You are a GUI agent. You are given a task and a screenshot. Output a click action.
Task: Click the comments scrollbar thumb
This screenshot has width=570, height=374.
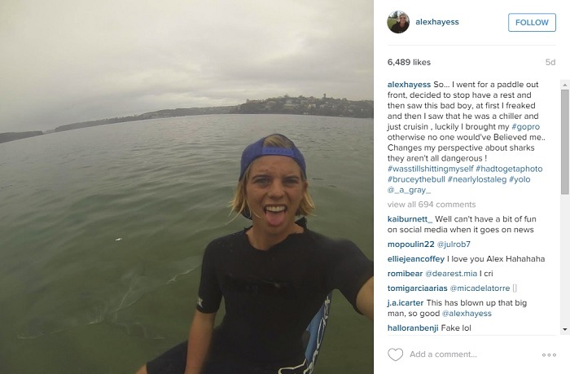pos(565,142)
